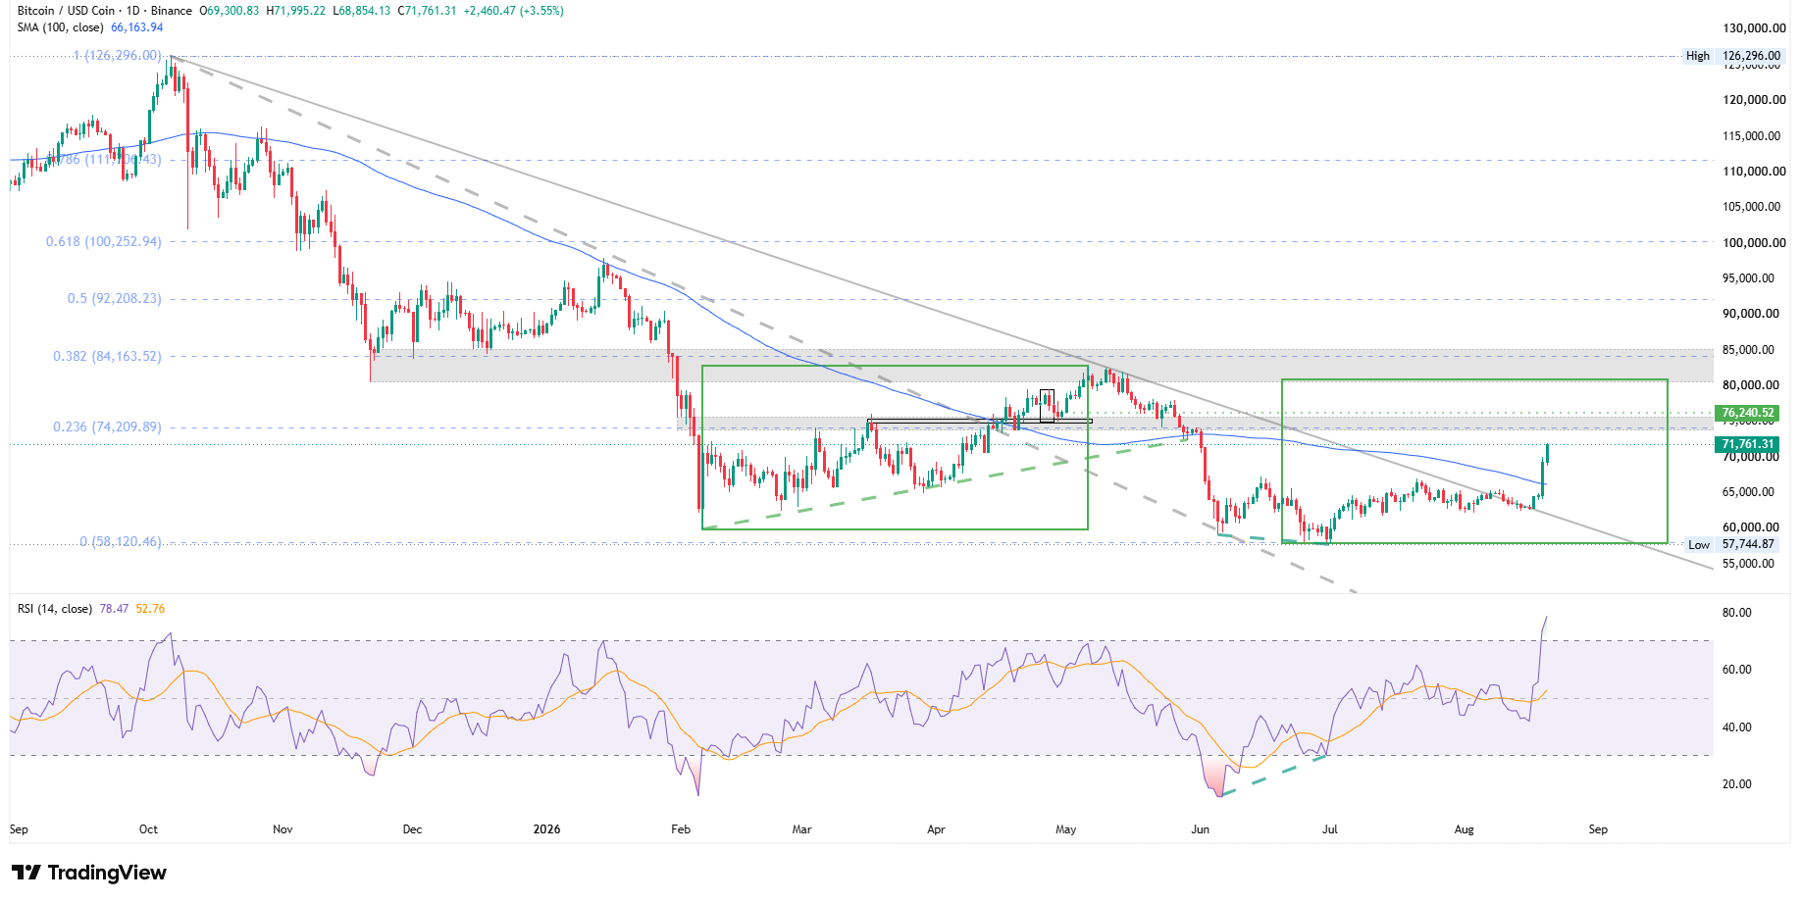This screenshot has height=902, width=1800.
Task: Click 80.00 on the RSI scale
Action: click(1737, 613)
